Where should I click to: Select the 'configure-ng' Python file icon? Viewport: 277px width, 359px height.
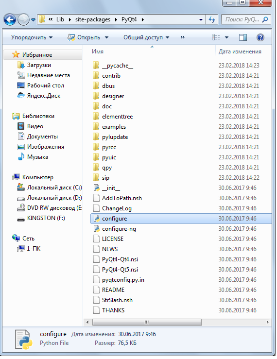pyautogui.click(x=96, y=228)
